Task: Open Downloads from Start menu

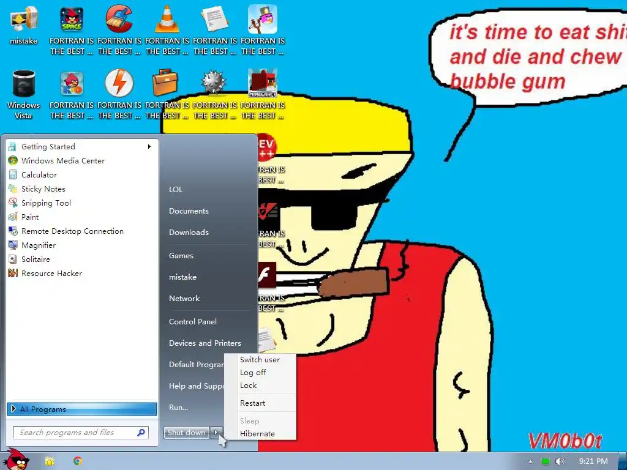Action: tap(189, 232)
